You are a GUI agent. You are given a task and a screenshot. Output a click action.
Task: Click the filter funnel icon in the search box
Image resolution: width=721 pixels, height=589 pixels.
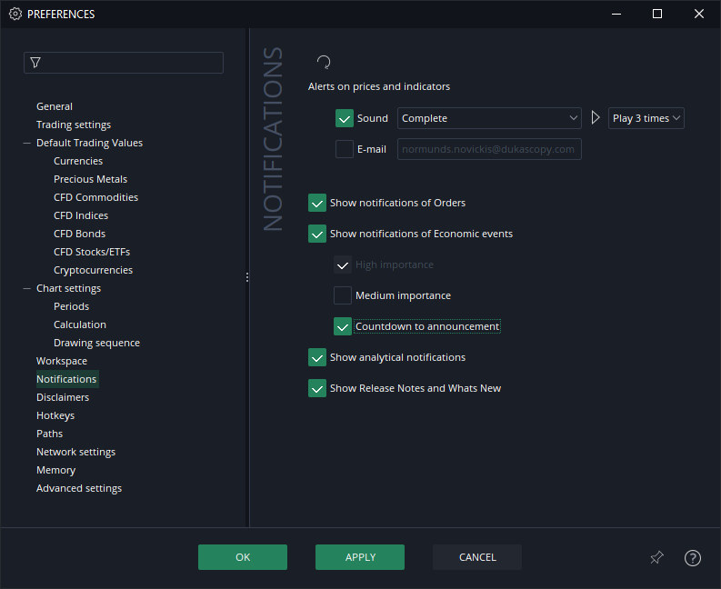tap(35, 63)
